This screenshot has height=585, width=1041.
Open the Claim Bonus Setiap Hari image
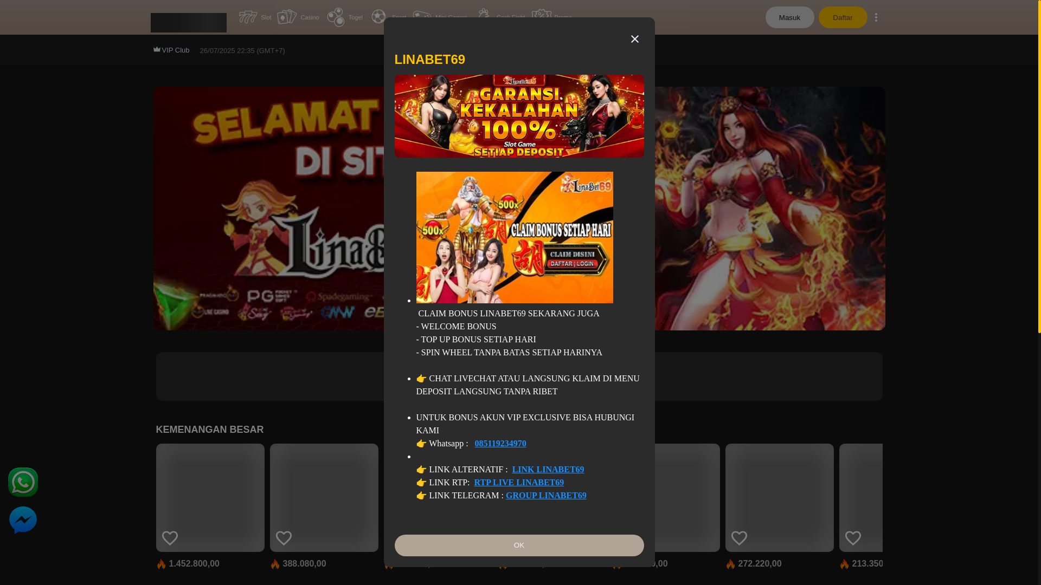point(515,237)
